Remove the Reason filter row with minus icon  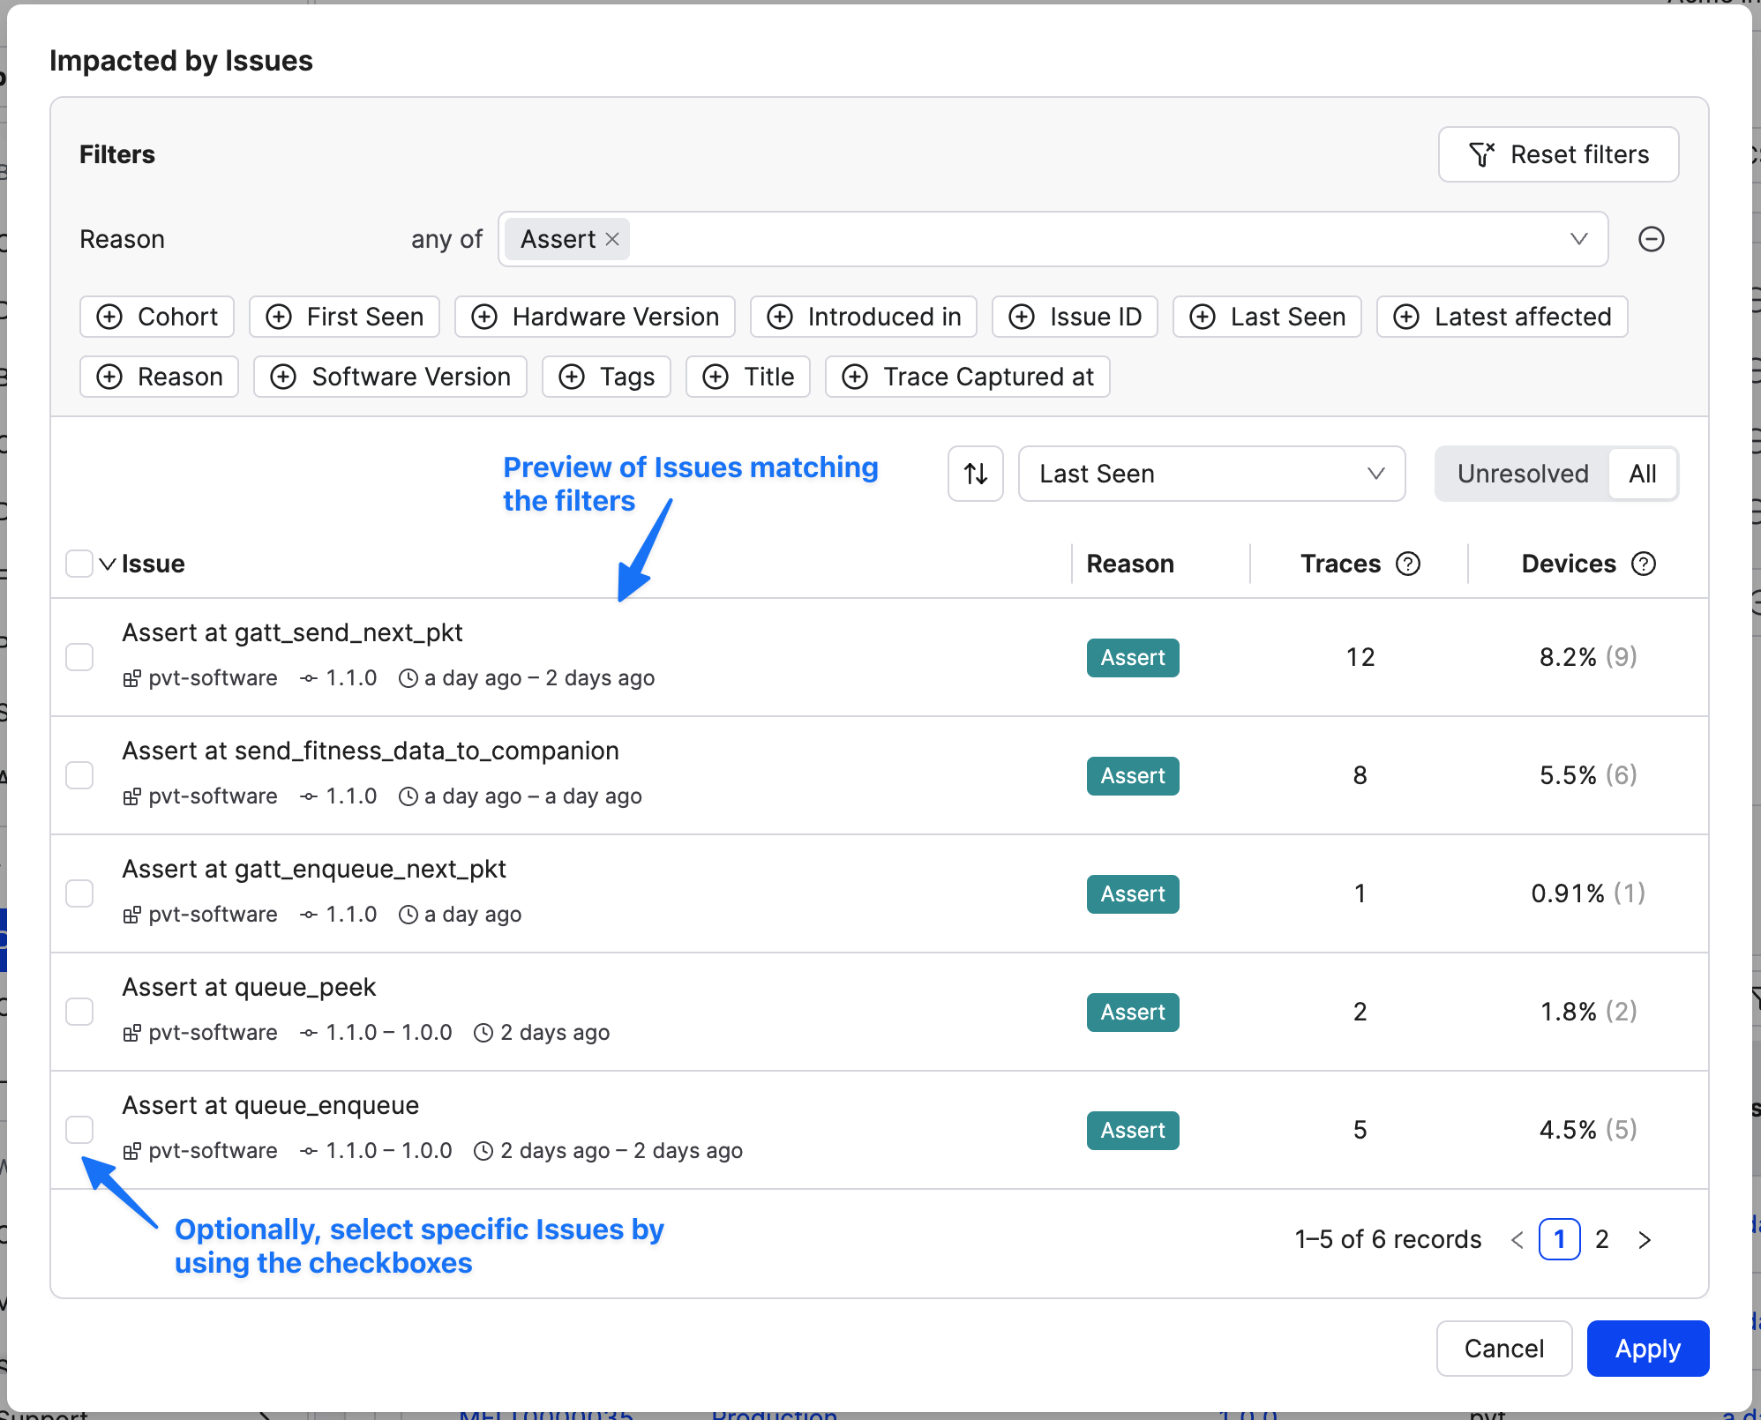[1651, 239]
